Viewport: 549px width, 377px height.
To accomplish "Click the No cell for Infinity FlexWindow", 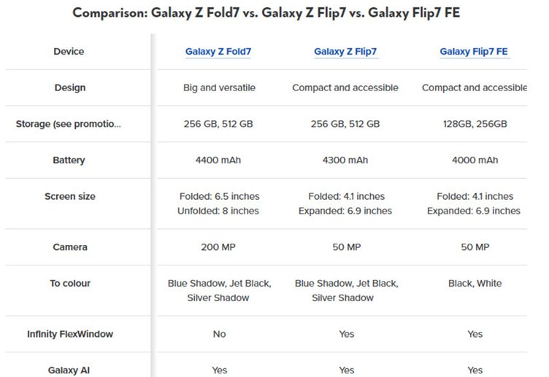I will click(219, 334).
